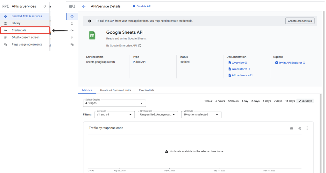Click the Create credentials button
326x173 pixels.
tap(300, 21)
